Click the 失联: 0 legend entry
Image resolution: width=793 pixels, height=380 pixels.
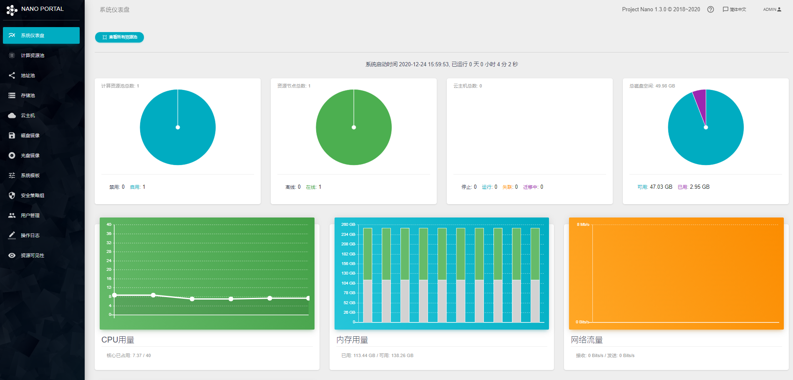[510, 187]
